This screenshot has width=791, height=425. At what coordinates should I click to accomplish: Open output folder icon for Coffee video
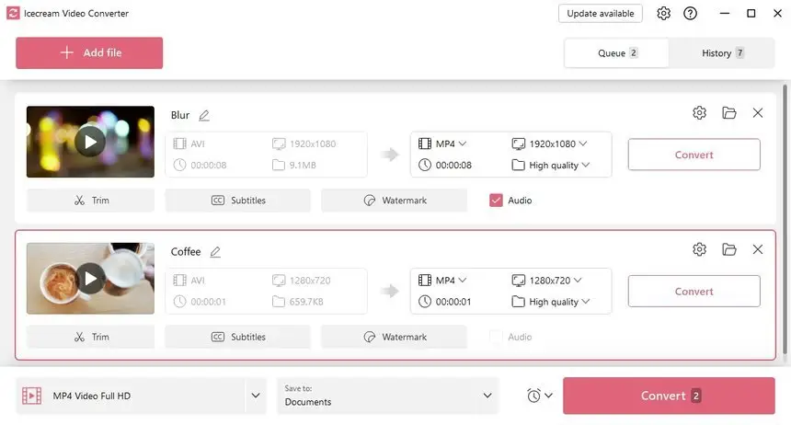pos(729,249)
